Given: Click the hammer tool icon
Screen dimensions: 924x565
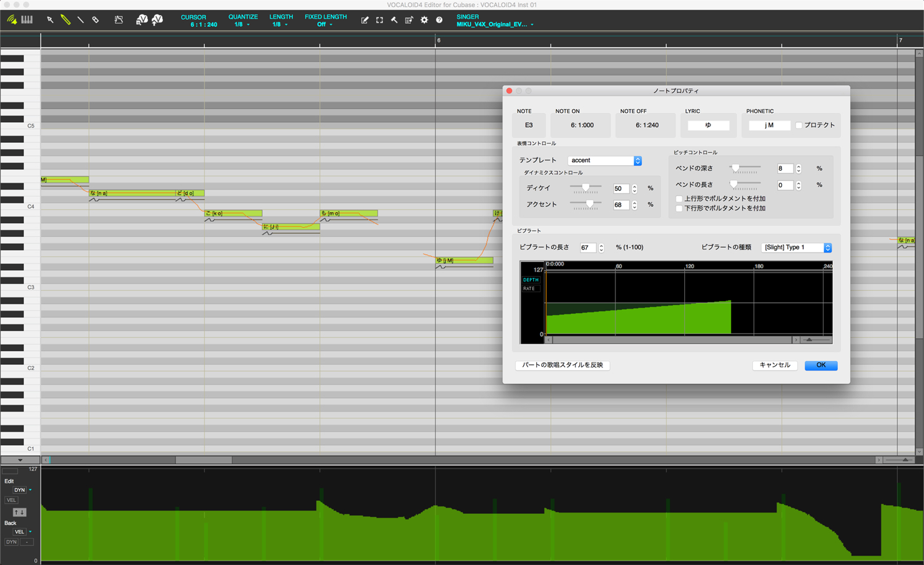Looking at the screenshot, I should click(x=394, y=21).
